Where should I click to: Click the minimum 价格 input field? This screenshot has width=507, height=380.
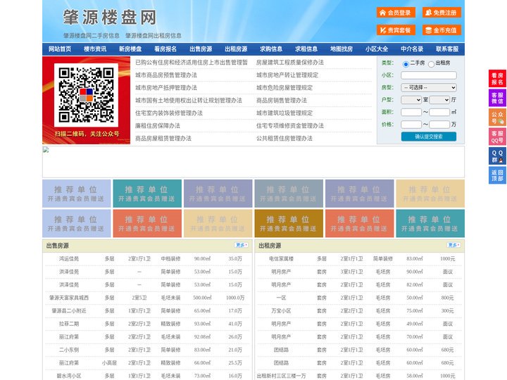[x=411, y=125]
